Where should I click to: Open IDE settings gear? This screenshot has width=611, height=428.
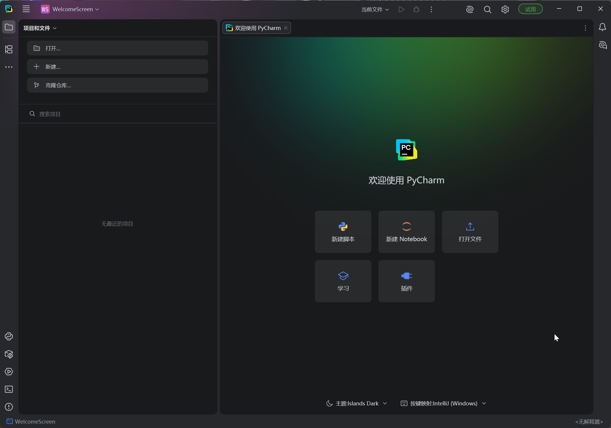(x=505, y=9)
